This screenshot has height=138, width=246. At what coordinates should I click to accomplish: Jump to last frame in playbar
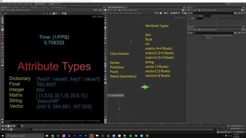pyautogui.click(x=14, y=126)
